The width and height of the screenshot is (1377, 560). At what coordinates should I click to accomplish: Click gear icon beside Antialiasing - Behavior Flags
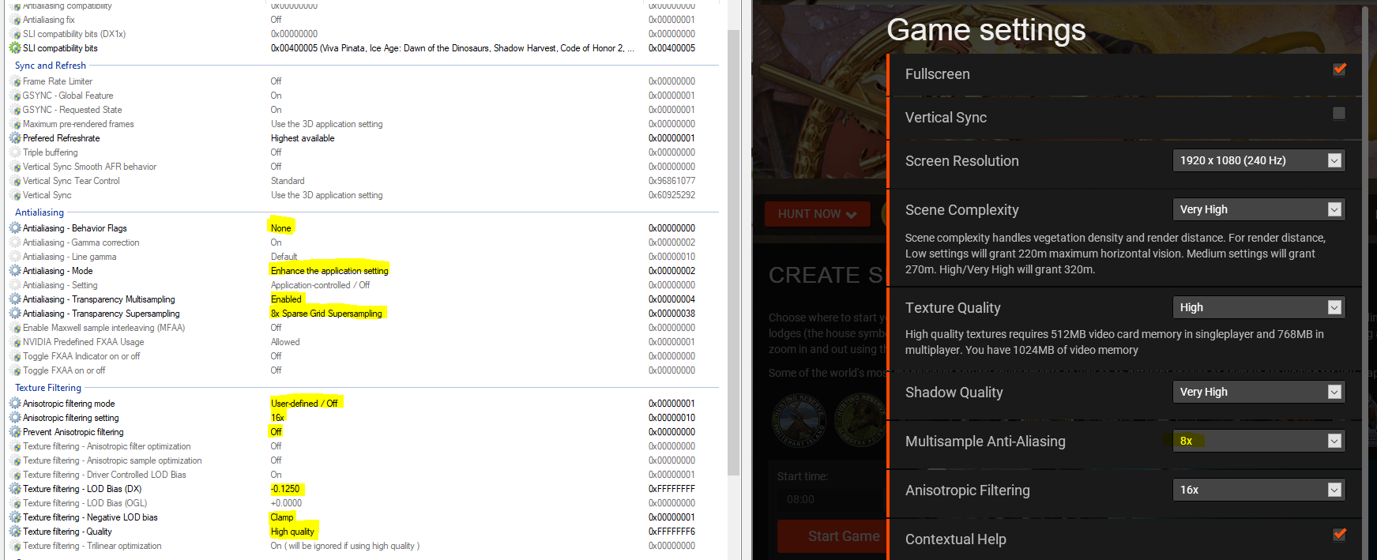[15, 228]
